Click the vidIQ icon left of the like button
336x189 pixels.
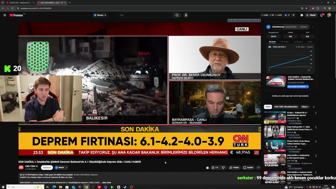207,168
